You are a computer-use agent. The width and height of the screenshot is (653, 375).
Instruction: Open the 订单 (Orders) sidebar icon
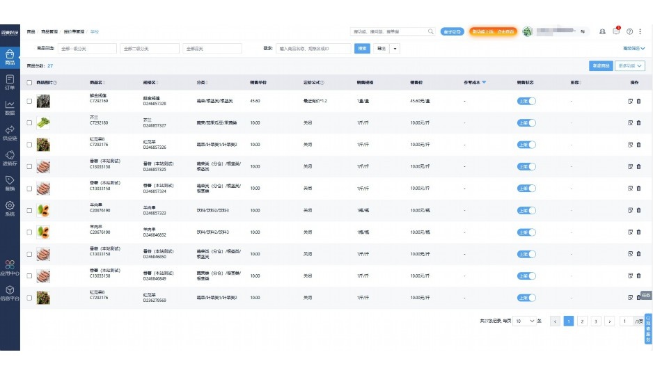tap(10, 82)
